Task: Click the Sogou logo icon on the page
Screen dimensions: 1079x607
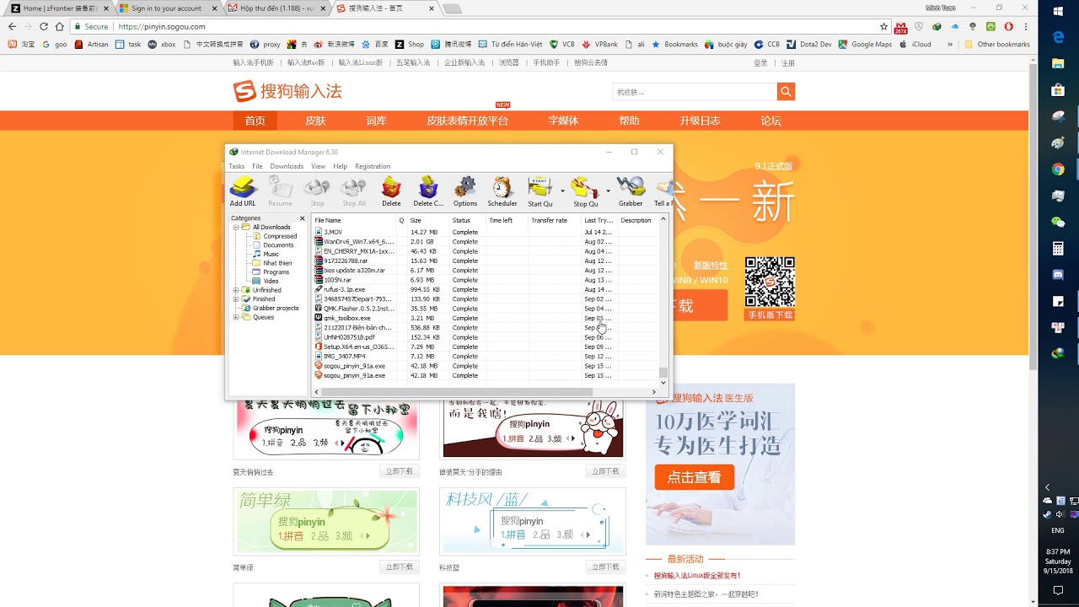Action: pyautogui.click(x=244, y=91)
